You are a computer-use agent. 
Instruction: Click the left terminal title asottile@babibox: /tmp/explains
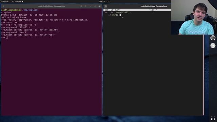[x=52, y=6]
